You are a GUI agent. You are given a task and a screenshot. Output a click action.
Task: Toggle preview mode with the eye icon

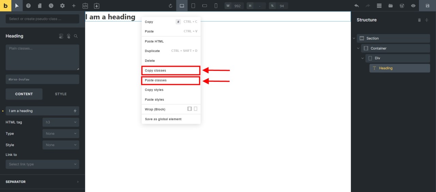(413, 6)
